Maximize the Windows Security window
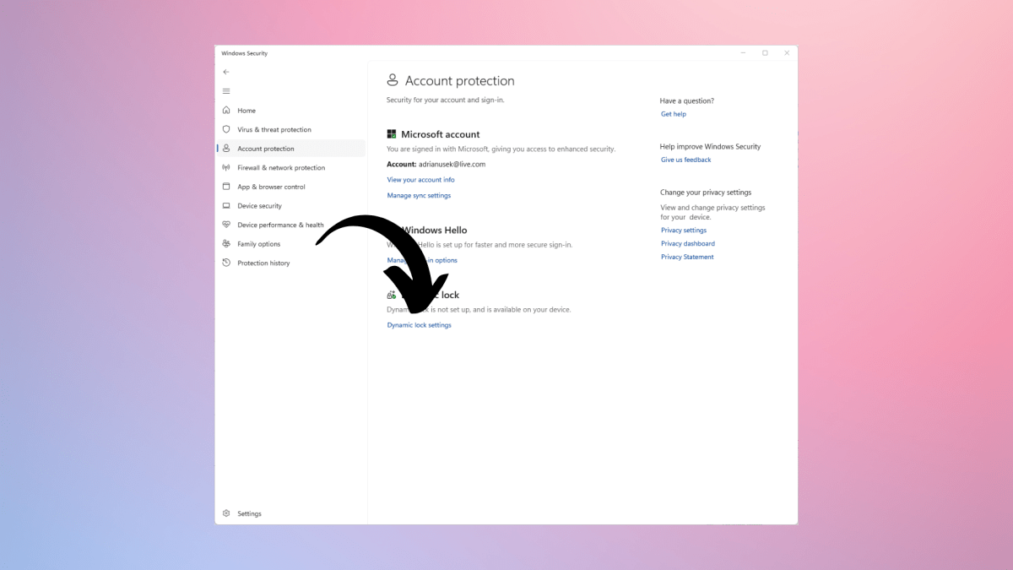Screen dimensions: 1013x570 tap(765, 53)
